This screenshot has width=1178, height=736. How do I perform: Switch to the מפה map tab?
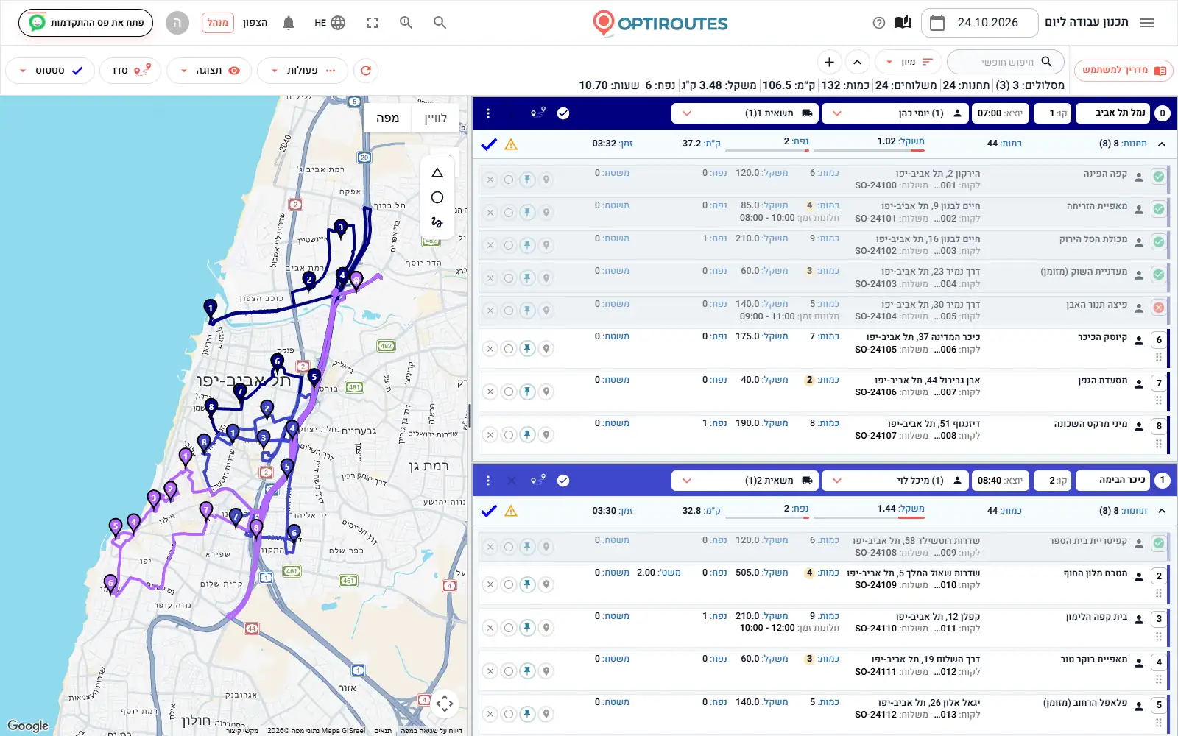pyautogui.click(x=387, y=118)
